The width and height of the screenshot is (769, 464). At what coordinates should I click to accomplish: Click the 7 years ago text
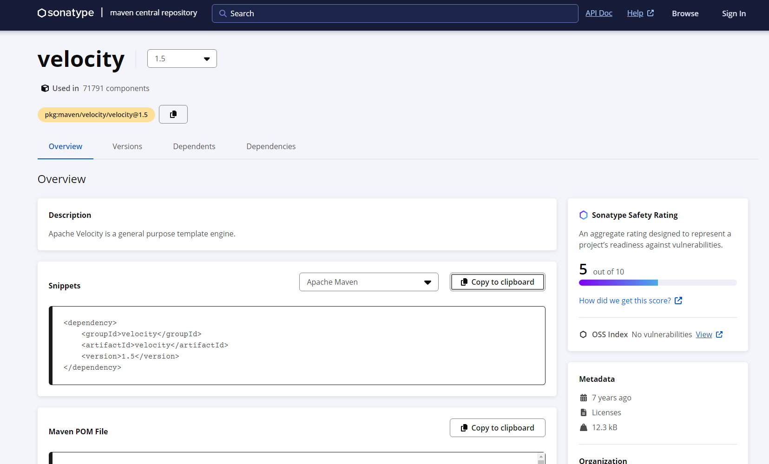point(611,398)
